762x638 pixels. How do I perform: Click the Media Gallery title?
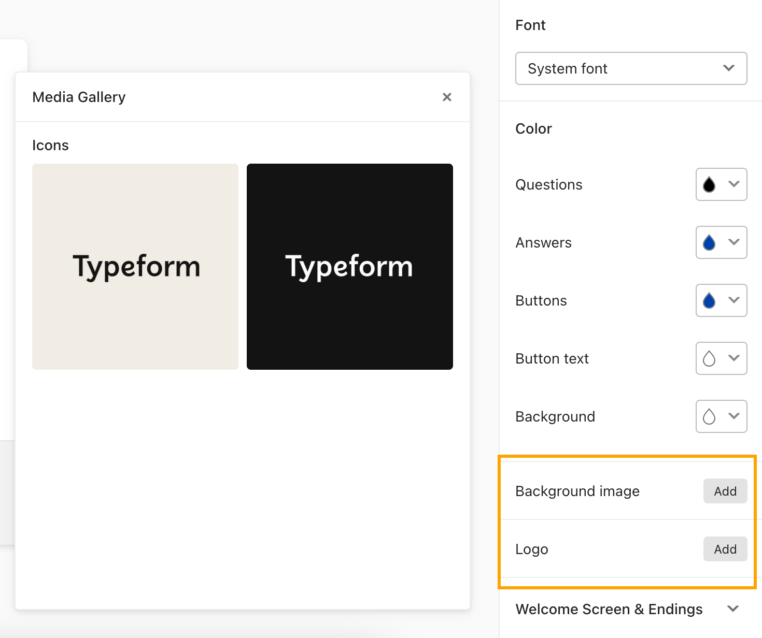point(79,97)
